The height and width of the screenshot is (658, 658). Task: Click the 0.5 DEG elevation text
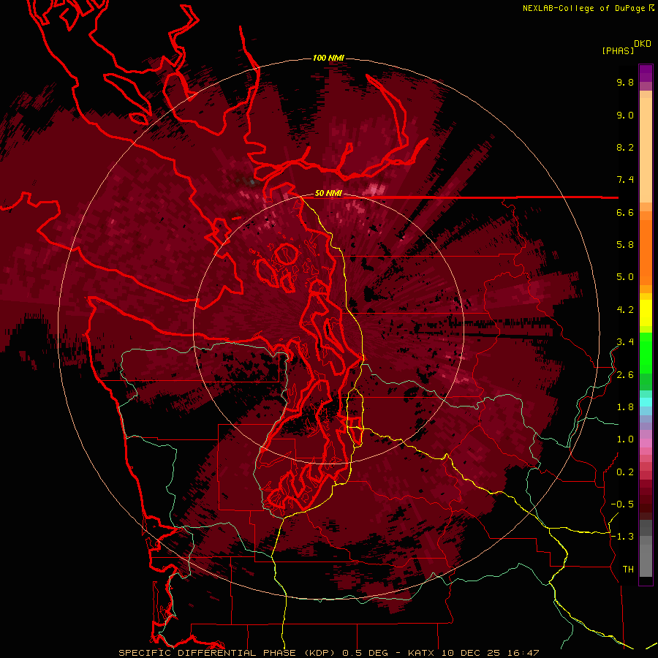coord(366,653)
